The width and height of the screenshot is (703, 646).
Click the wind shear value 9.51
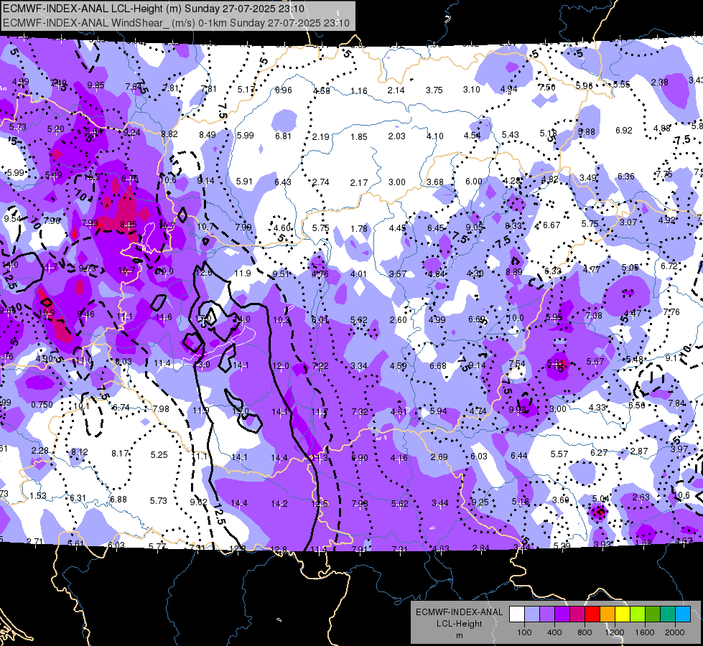point(281,273)
